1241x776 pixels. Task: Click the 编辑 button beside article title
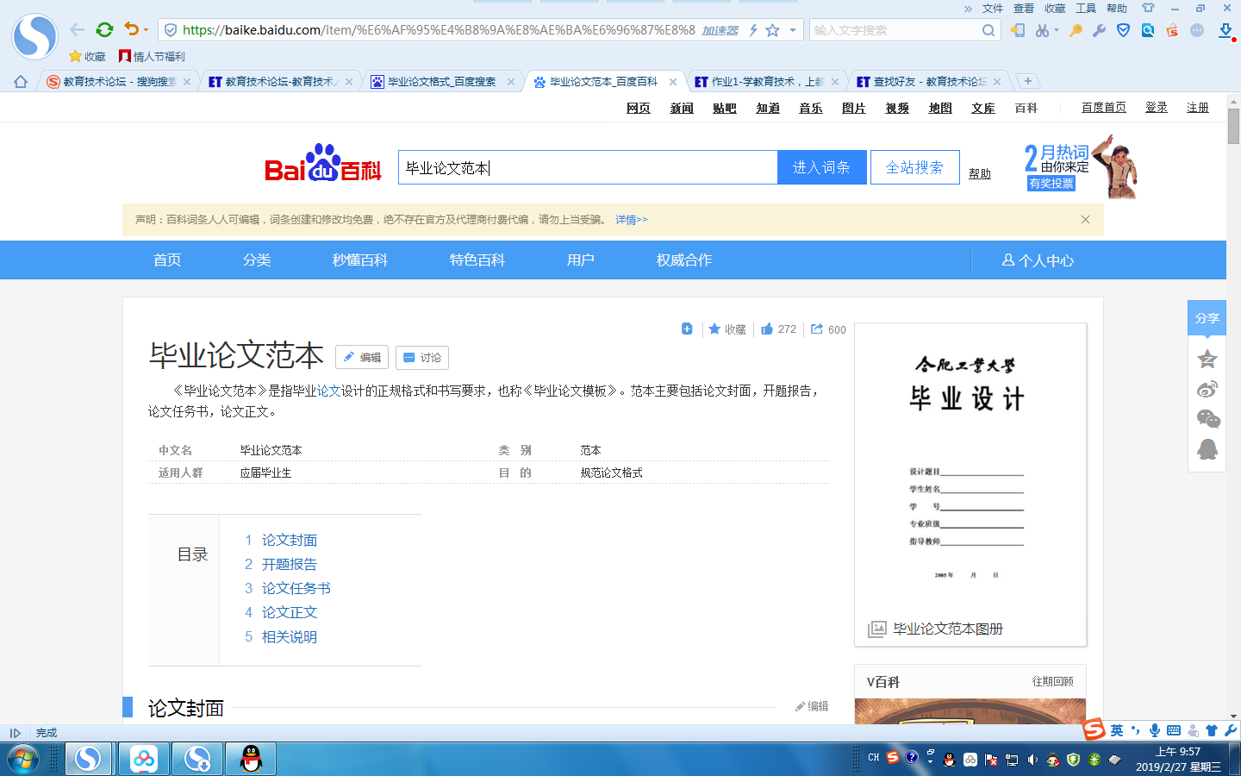[362, 357]
